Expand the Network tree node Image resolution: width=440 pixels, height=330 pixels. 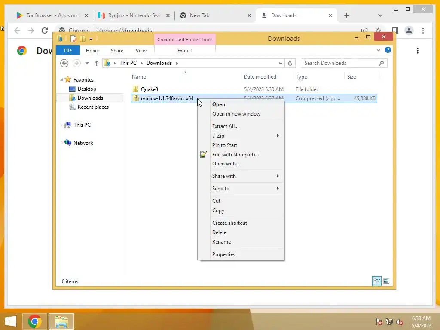coord(61,143)
